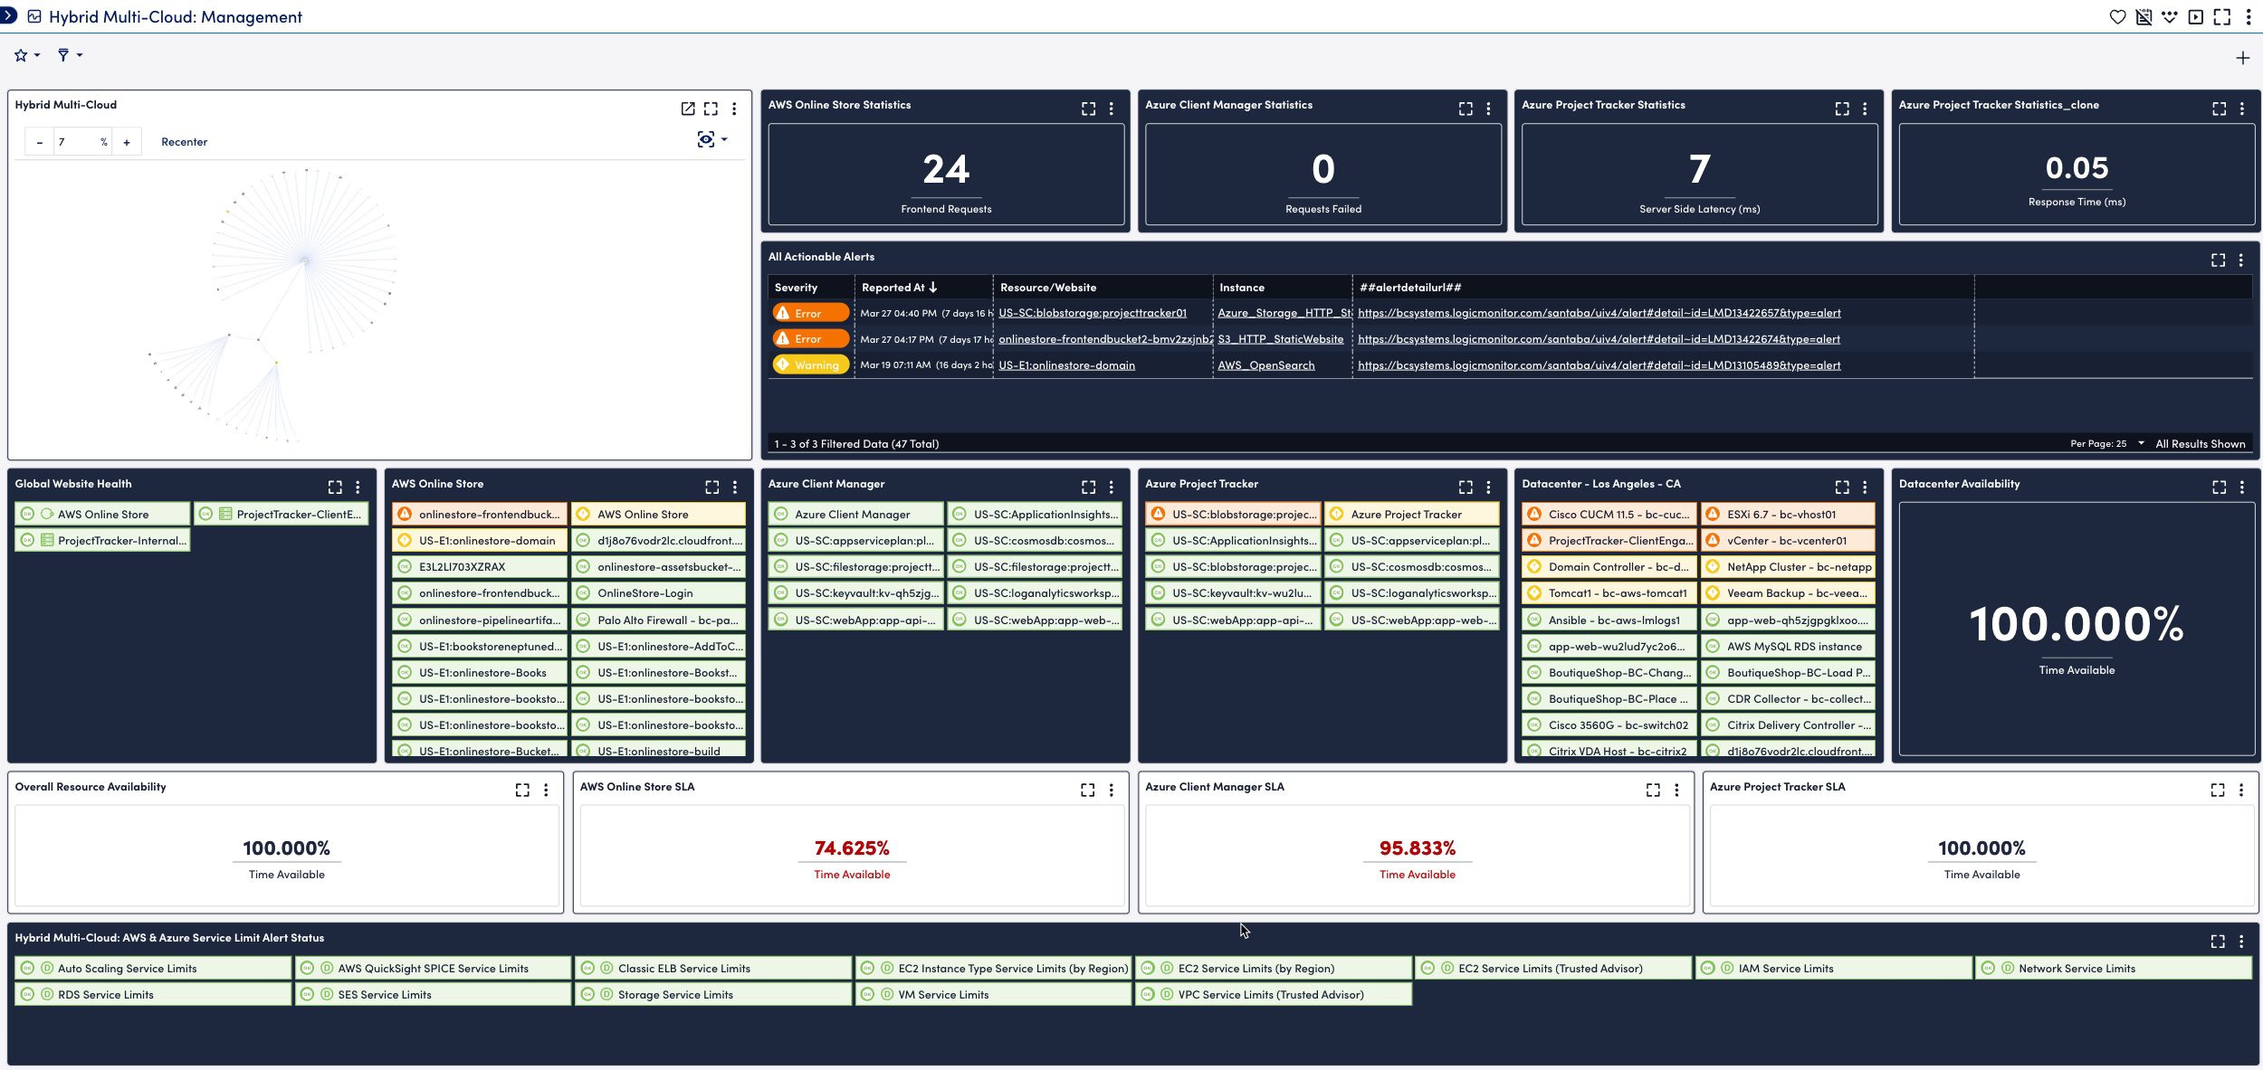Open the Azure Client Manager widget menu

[x=1111, y=487]
